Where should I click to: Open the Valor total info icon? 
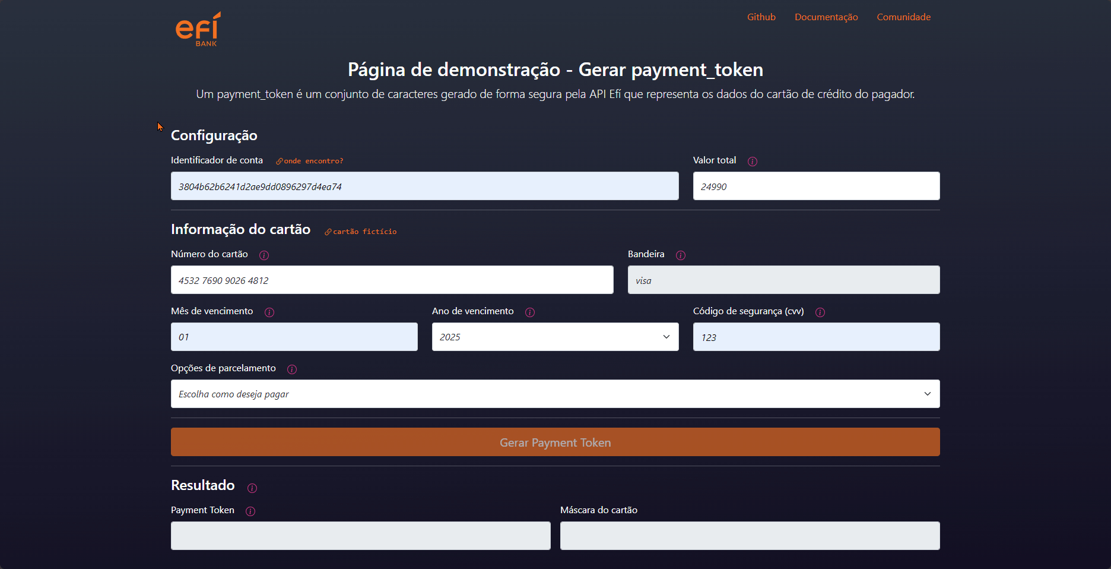coord(753,162)
